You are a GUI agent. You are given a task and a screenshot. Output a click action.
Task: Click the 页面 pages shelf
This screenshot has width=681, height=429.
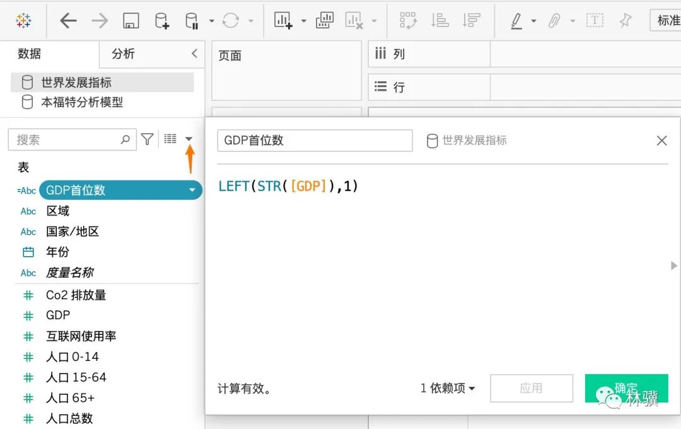click(x=287, y=71)
